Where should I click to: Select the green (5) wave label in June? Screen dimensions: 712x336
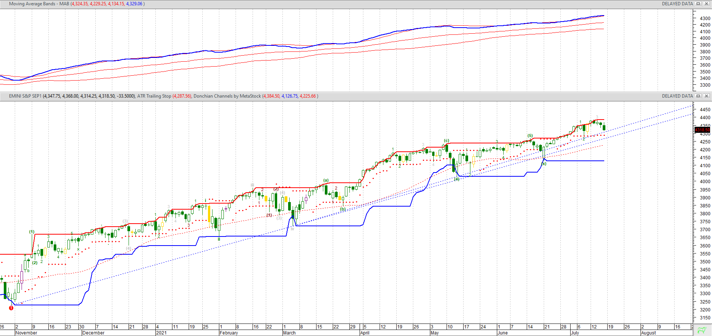(530, 135)
